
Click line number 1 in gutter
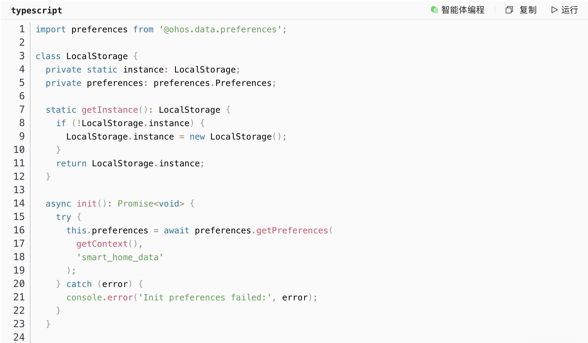point(22,29)
